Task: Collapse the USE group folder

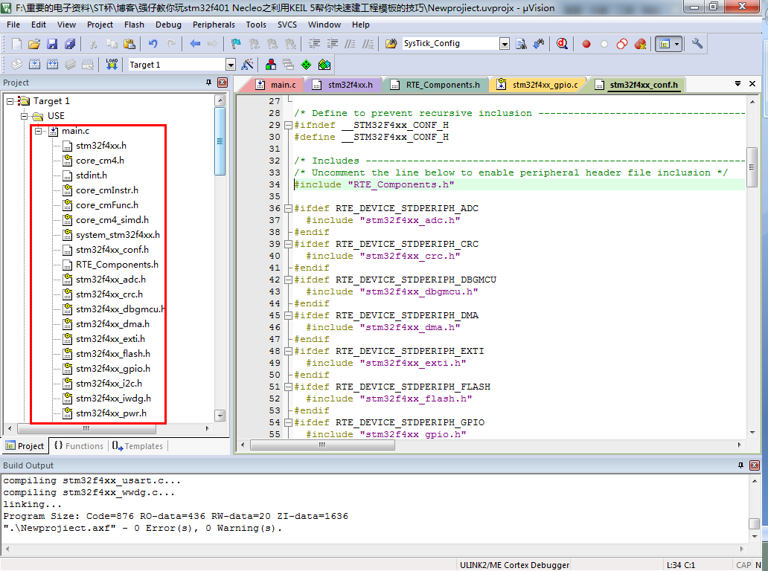Action: tap(24, 117)
